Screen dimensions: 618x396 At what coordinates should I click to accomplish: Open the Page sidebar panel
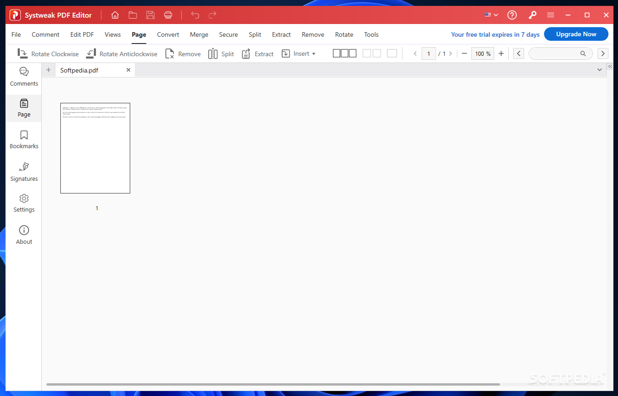24,108
